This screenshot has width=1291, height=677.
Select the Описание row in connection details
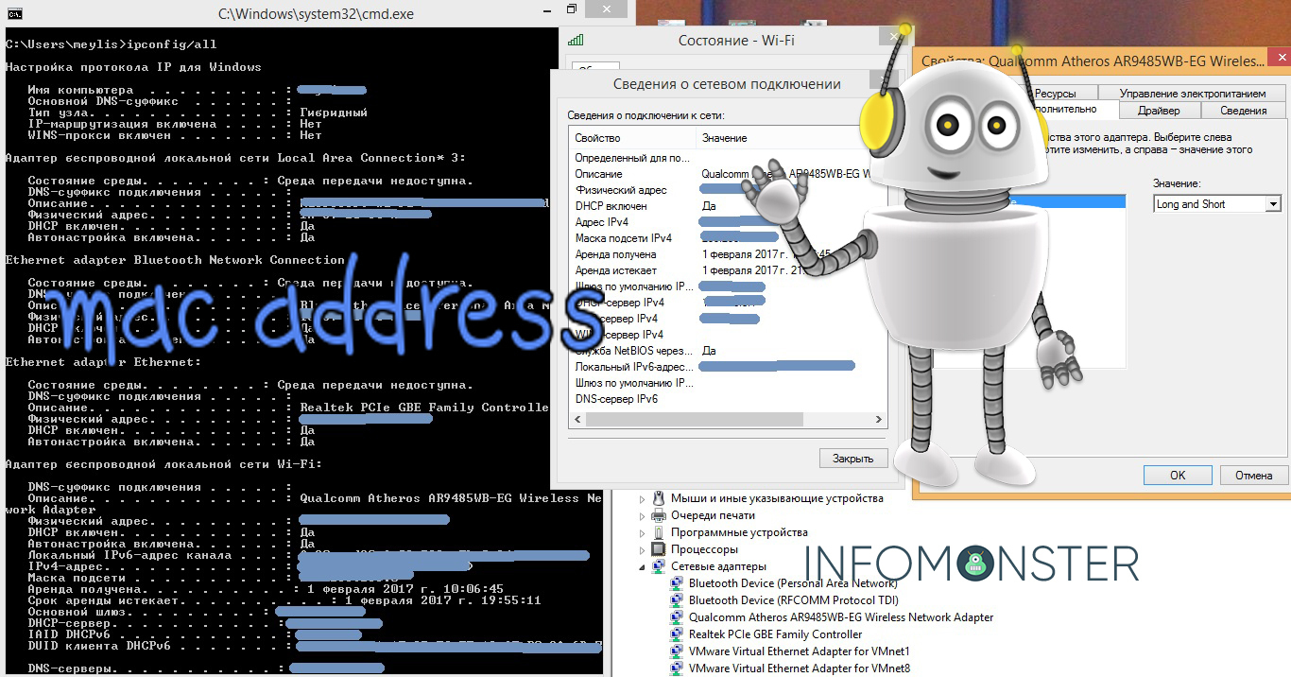coord(727,174)
